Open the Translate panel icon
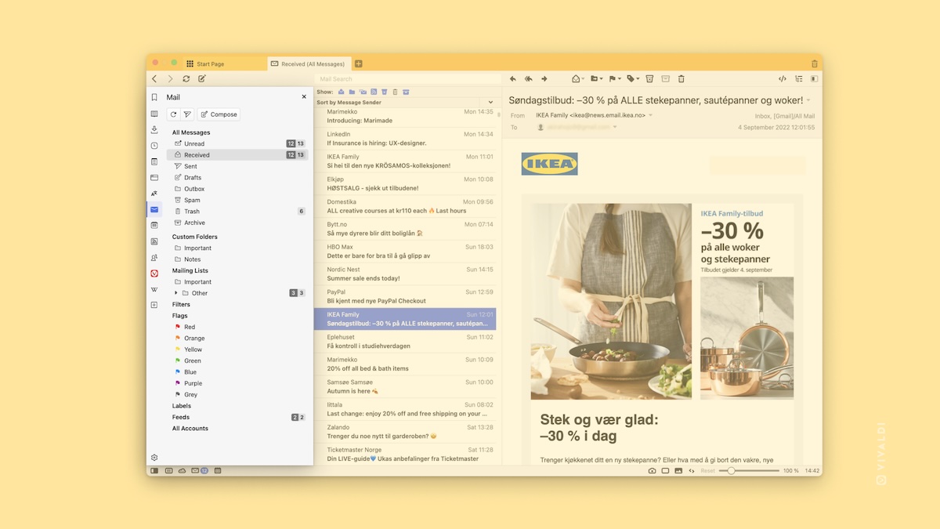 pyautogui.click(x=154, y=194)
